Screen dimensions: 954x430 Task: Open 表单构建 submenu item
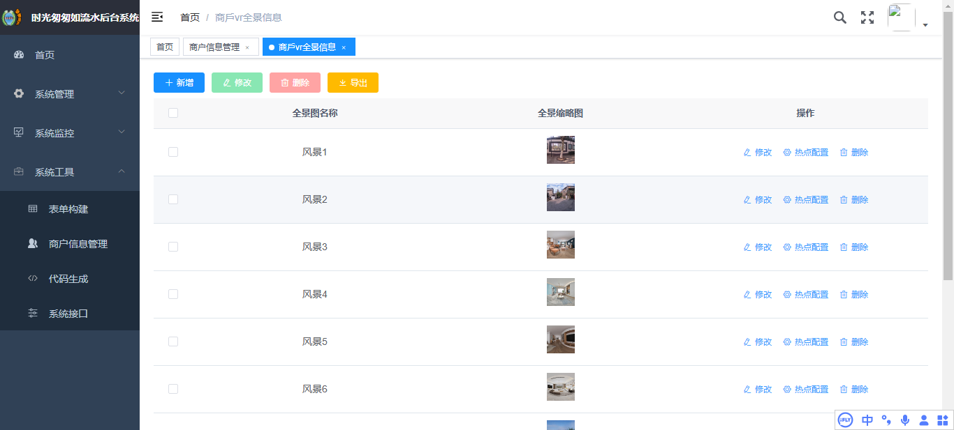[70, 209]
